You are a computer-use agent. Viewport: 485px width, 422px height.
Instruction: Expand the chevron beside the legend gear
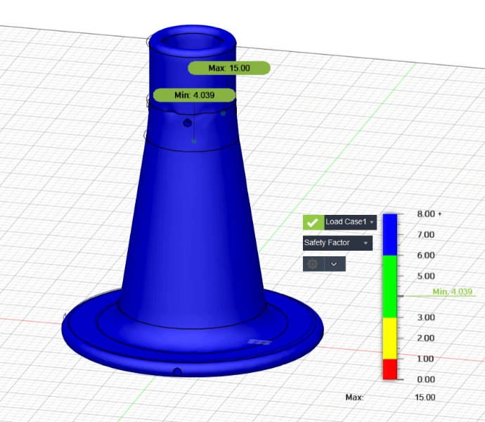334,264
